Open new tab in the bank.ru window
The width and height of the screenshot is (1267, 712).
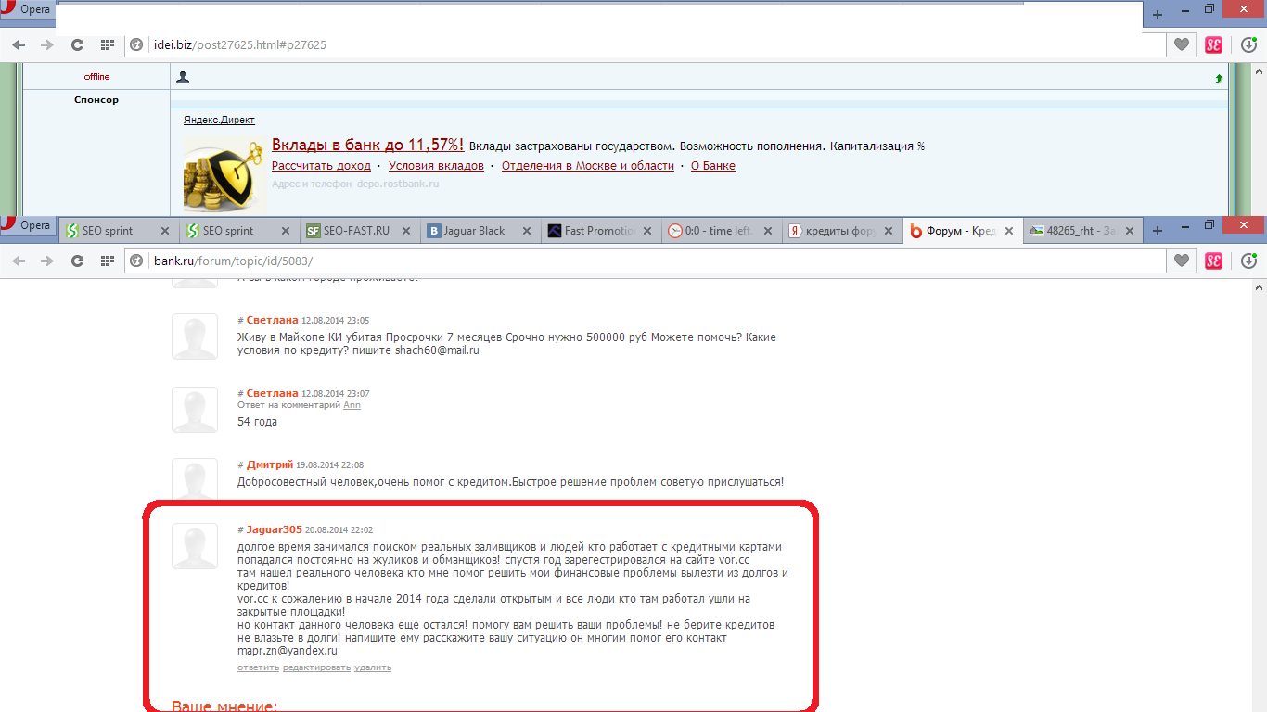click(x=1158, y=231)
